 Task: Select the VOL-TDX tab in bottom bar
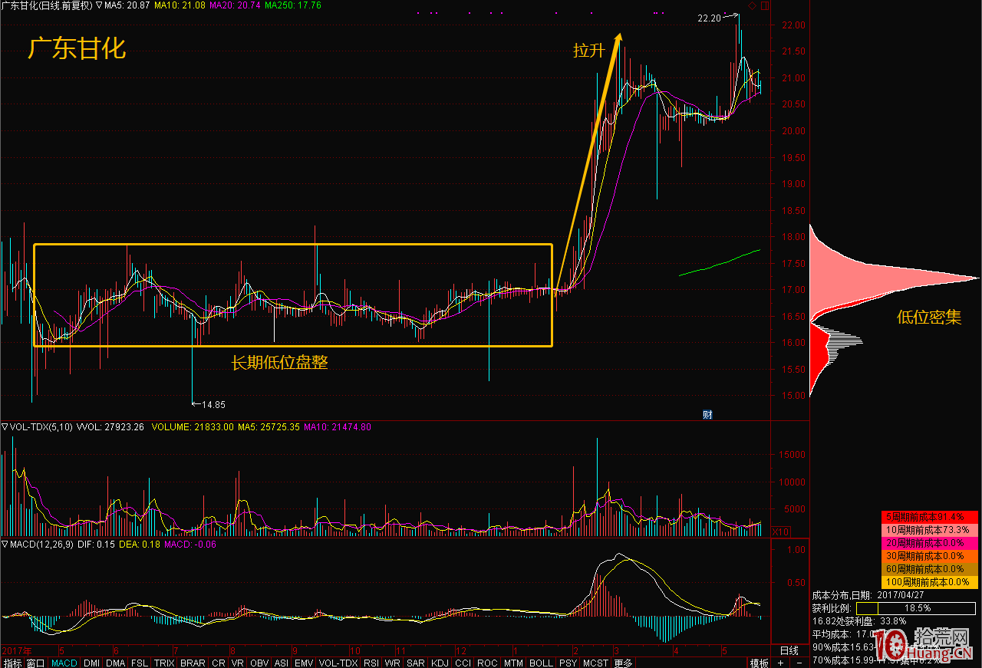coord(338,663)
